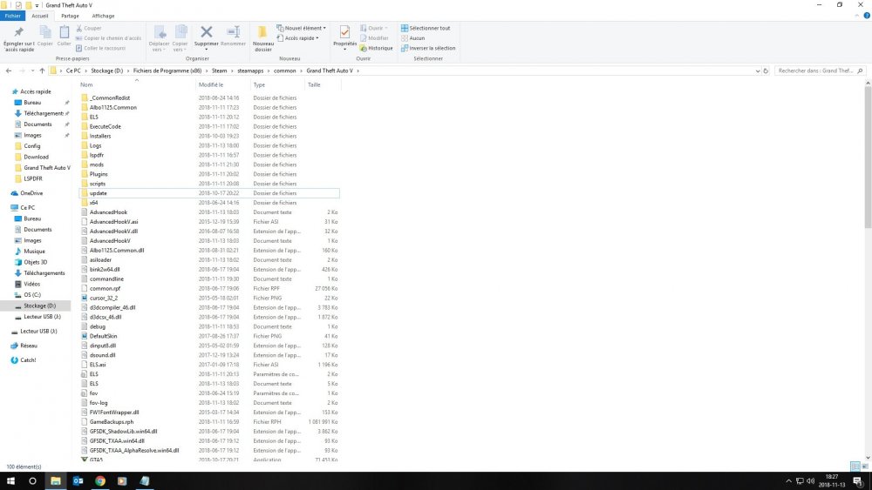
Task: Open the notification center icon
Action: 858,481
